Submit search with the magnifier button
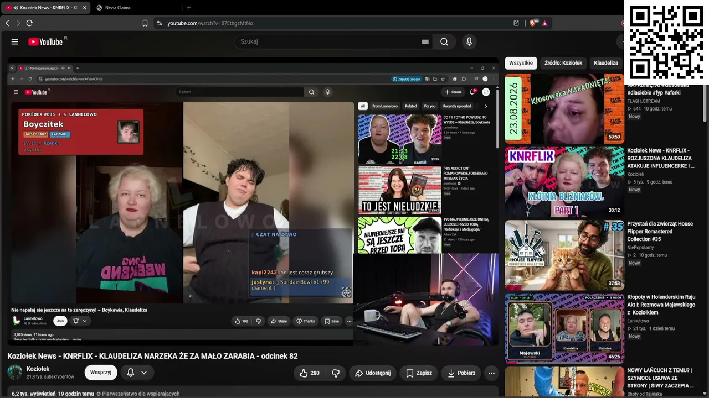The image size is (709, 398). pyautogui.click(x=444, y=41)
